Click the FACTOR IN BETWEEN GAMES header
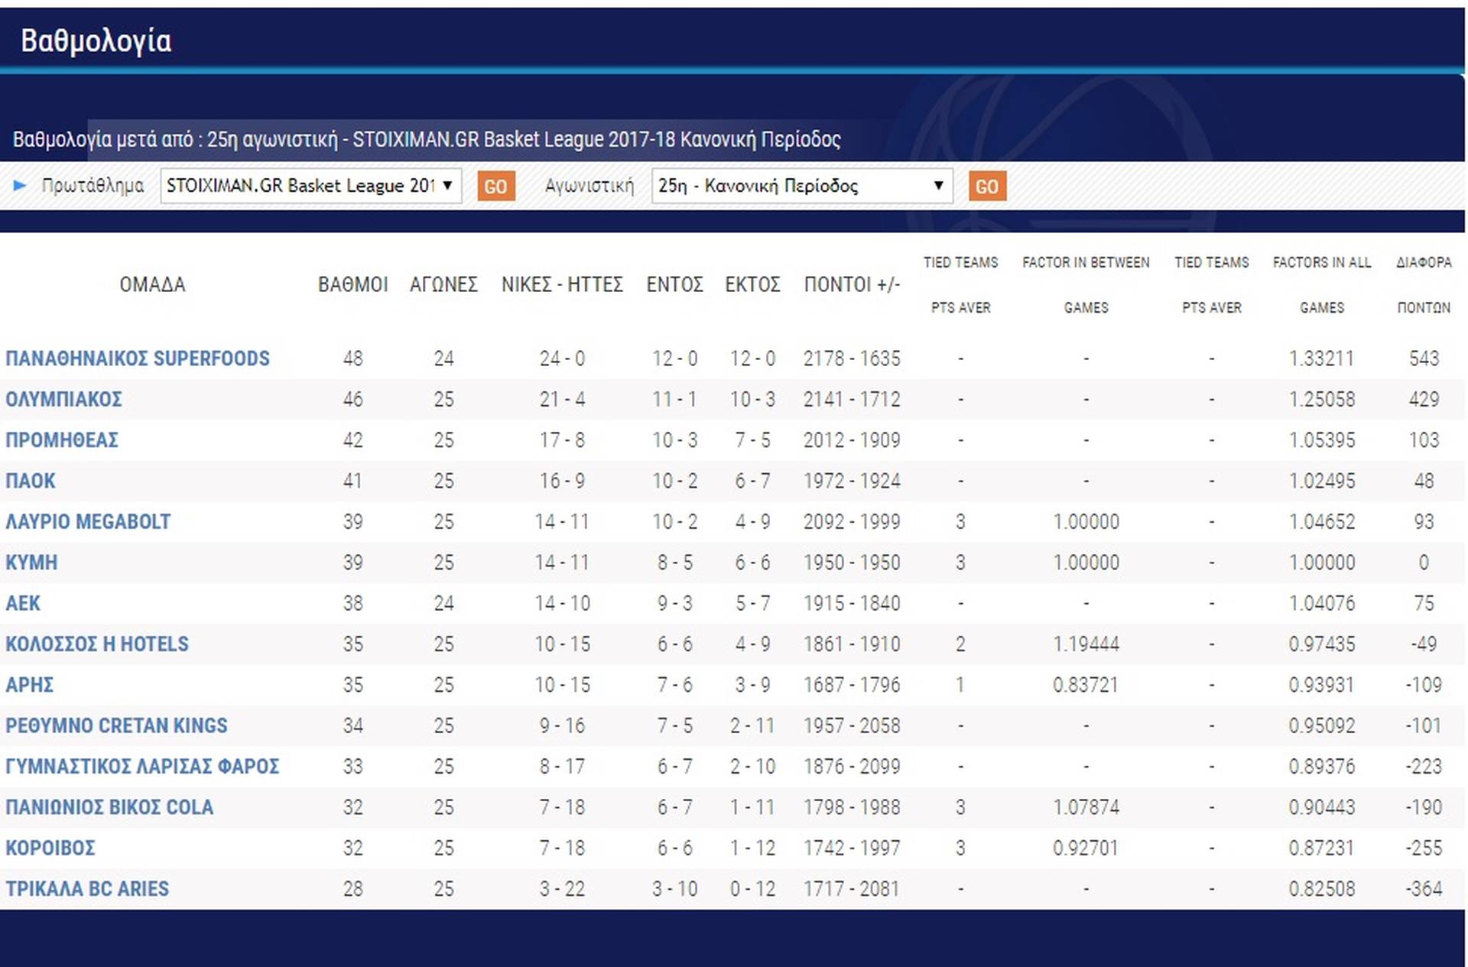 tap(1086, 284)
